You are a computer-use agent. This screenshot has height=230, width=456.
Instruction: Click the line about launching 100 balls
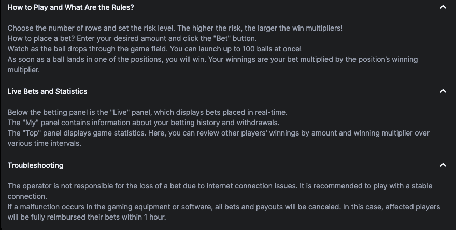coord(154,49)
